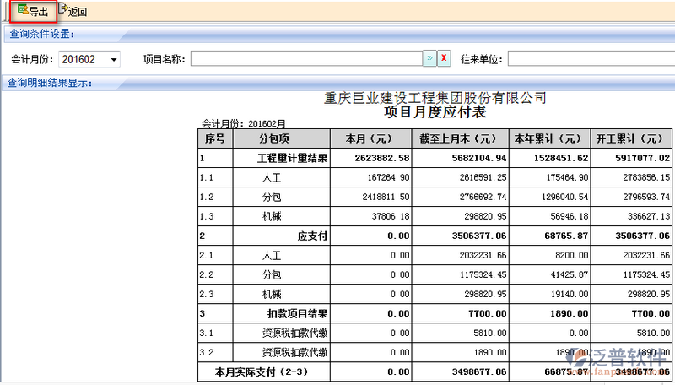The width and height of the screenshot is (675, 385).
Task: Select the 序号 column header
Action: pos(215,138)
